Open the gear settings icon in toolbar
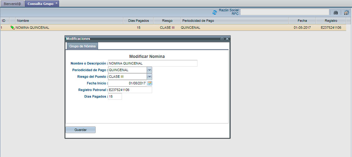This screenshot has width=352, height=157. pyautogui.click(x=347, y=12)
